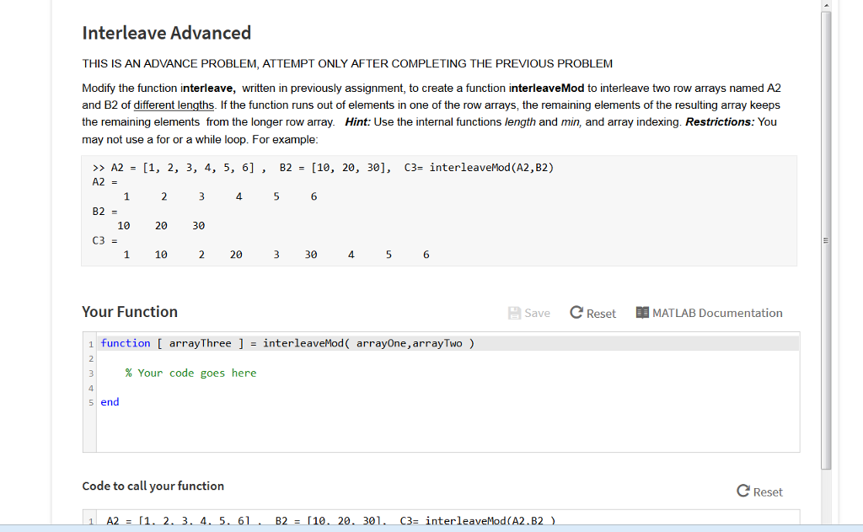The height and width of the screenshot is (532, 863).
Task: Click the Reset icon beside Code to call your function
Action: point(743,491)
